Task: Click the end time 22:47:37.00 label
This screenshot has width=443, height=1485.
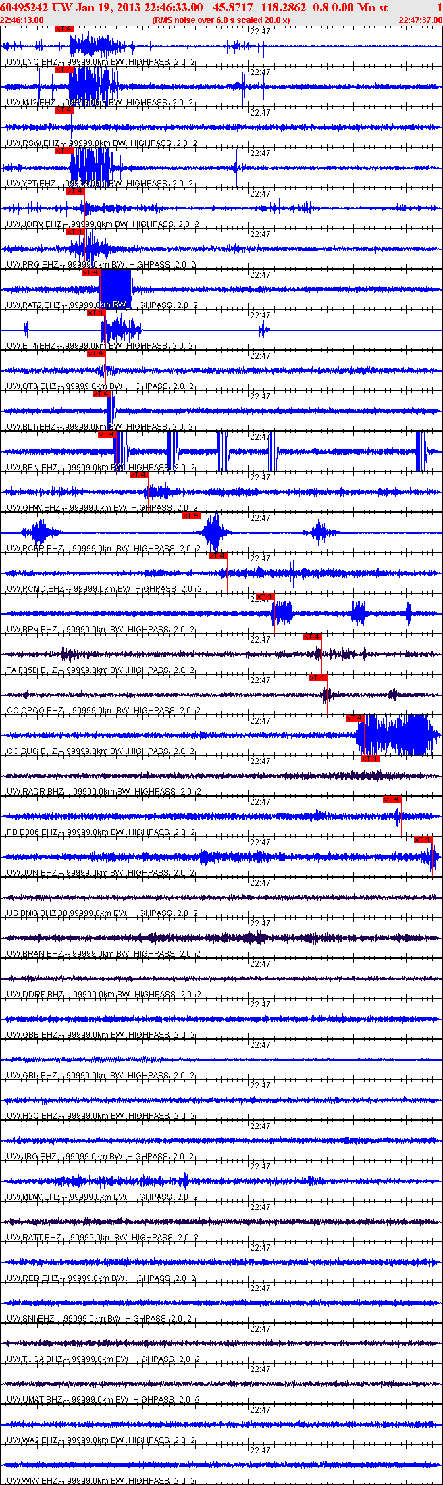Action: point(421,20)
